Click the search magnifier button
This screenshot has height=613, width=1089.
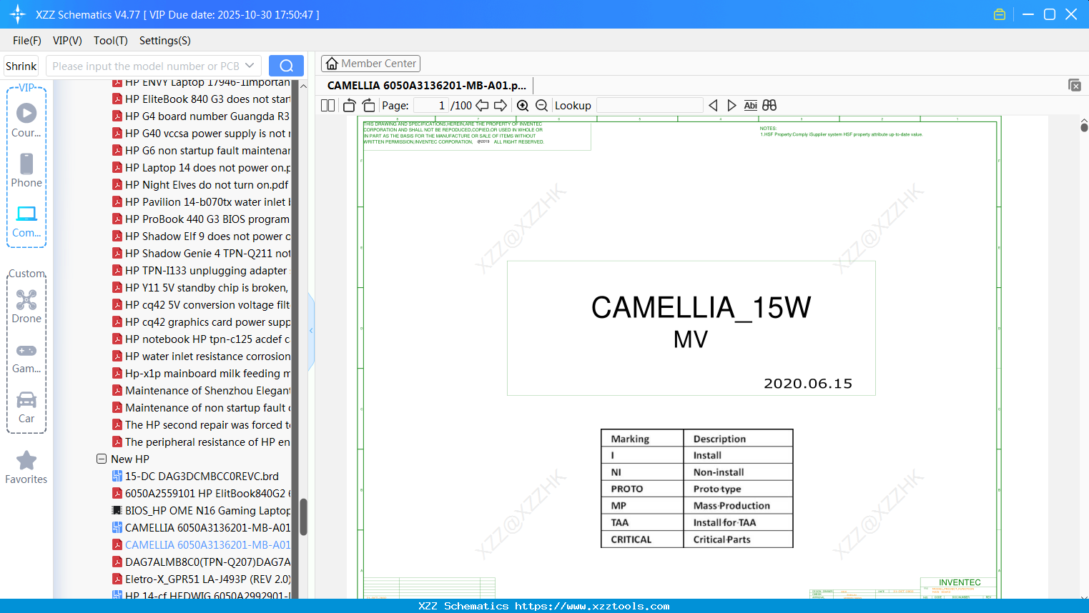(286, 66)
